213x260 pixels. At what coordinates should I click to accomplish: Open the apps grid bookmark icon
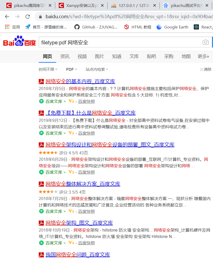point(7,27)
